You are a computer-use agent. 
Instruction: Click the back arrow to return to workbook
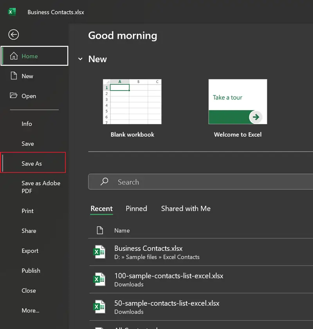(x=14, y=35)
